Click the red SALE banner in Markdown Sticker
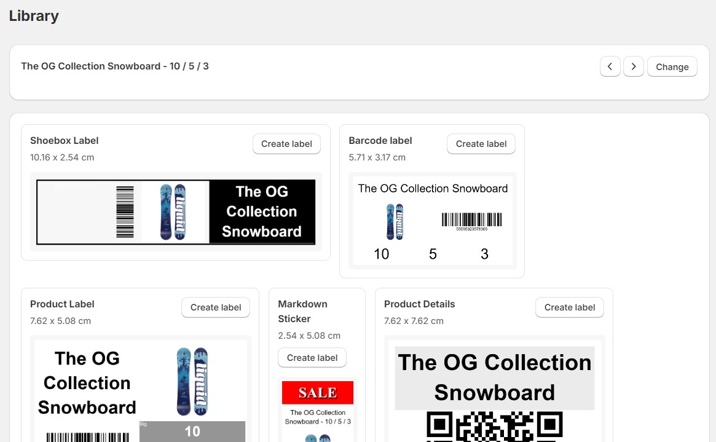The width and height of the screenshot is (716, 442). pos(317,393)
